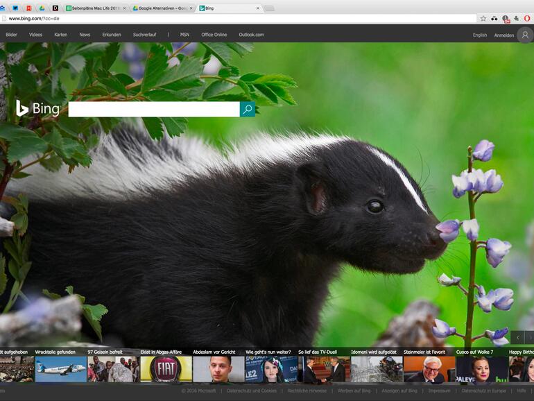The width and height of the screenshot is (534, 401).
Task: Click Anmelden to sign in
Action: pos(504,35)
